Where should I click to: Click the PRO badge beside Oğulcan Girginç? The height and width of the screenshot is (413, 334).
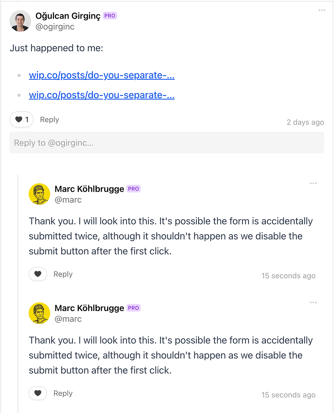[110, 16]
